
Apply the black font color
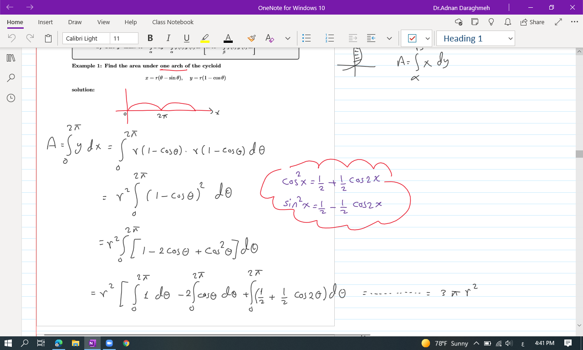[228, 38]
